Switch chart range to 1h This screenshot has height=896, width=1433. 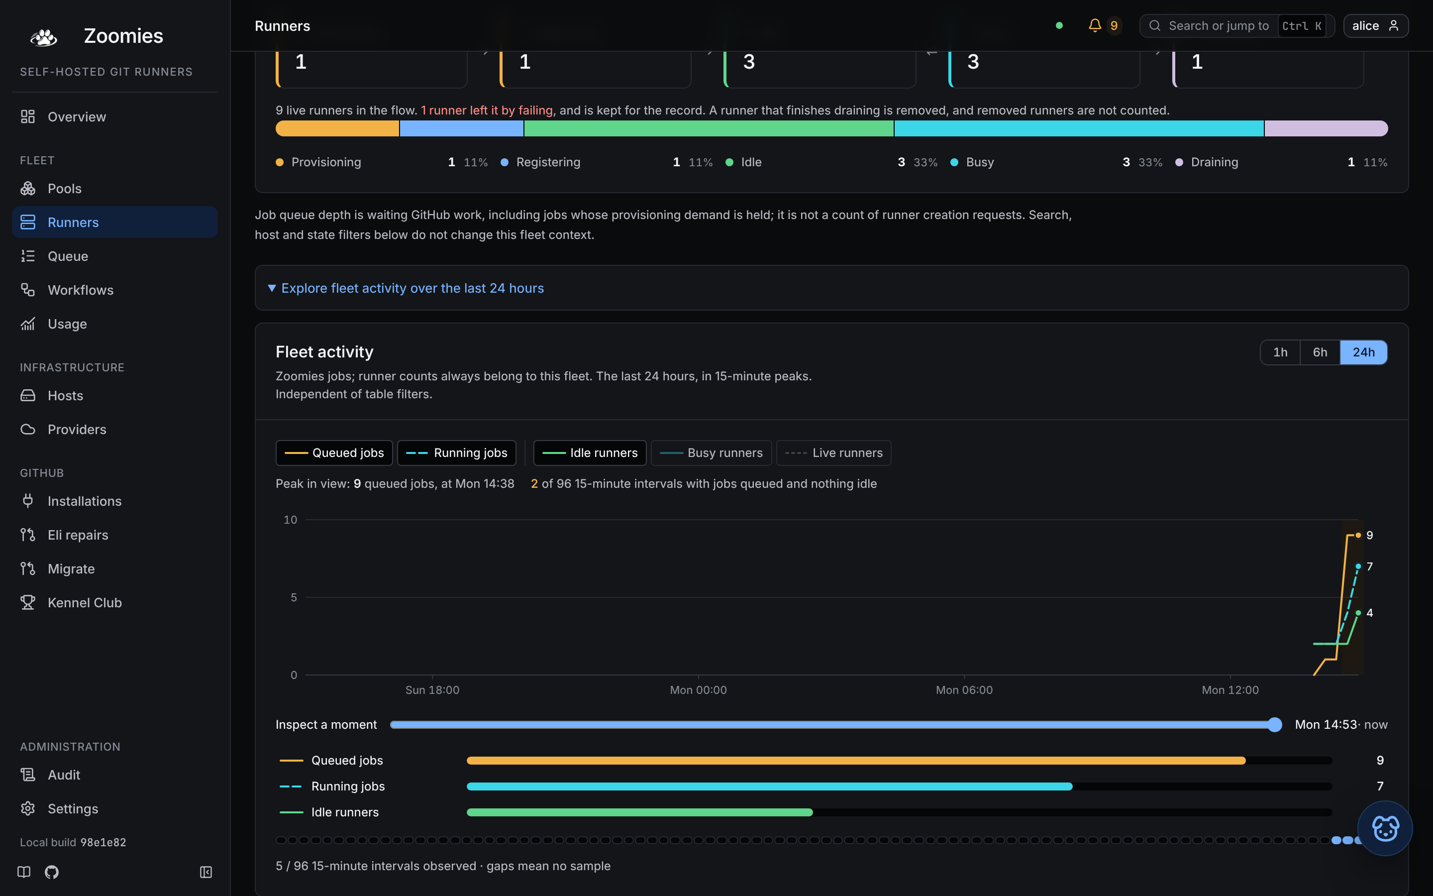1280,352
